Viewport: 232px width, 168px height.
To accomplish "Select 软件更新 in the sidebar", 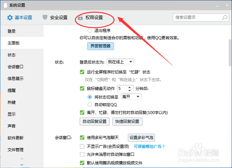I will coord(22,138).
